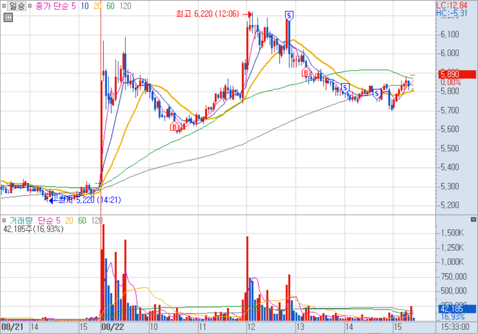Select the S sell marker right of hour 14
This screenshot has width=478, height=334.
pyautogui.click(x=377, y=93)
